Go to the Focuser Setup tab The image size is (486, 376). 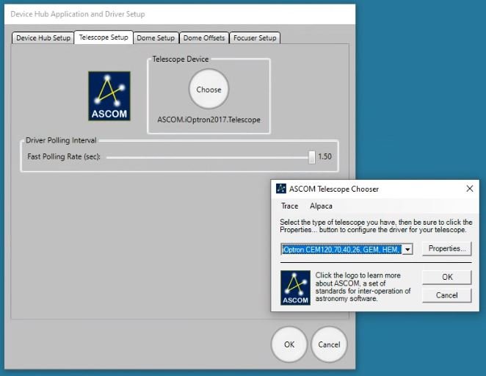[x=255, y=37]
